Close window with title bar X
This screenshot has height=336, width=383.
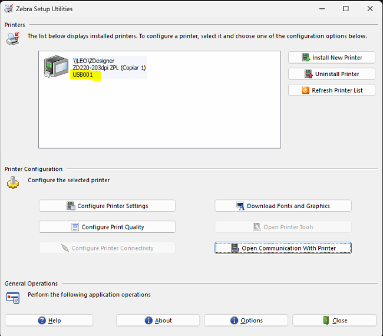point(370,9)
